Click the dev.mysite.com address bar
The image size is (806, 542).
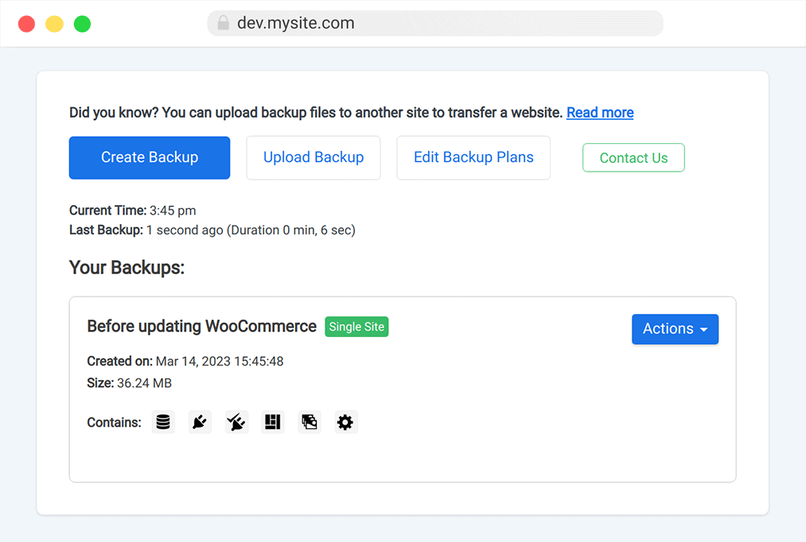point(435,23)
